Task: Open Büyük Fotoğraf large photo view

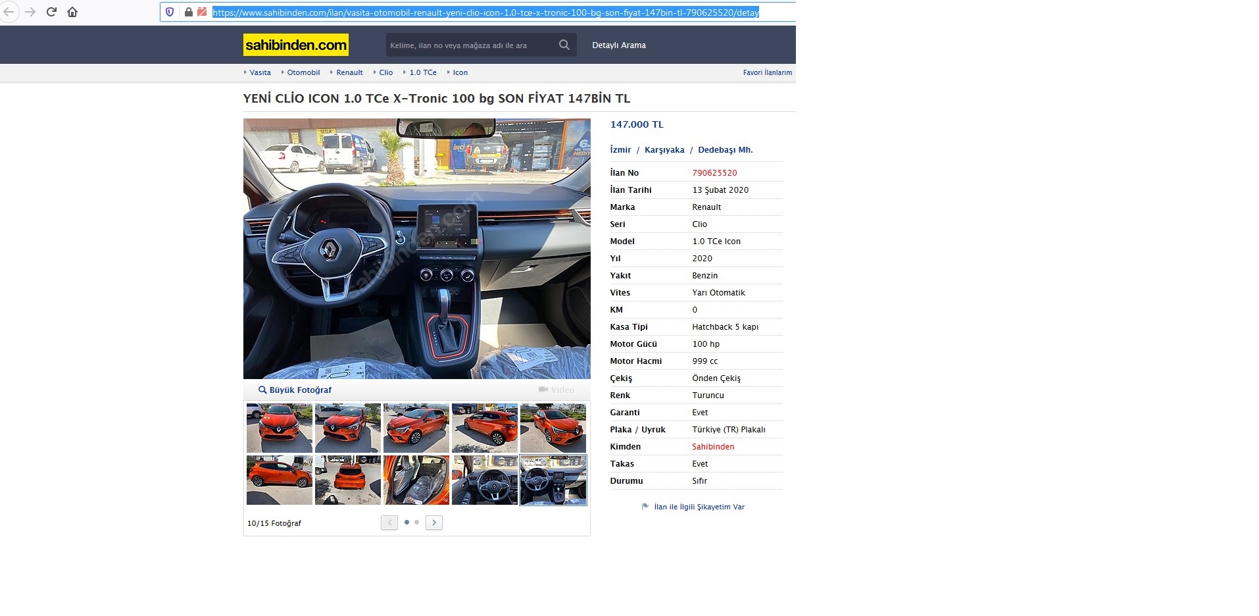Action: pyautogui.click(x=295, y=390)
